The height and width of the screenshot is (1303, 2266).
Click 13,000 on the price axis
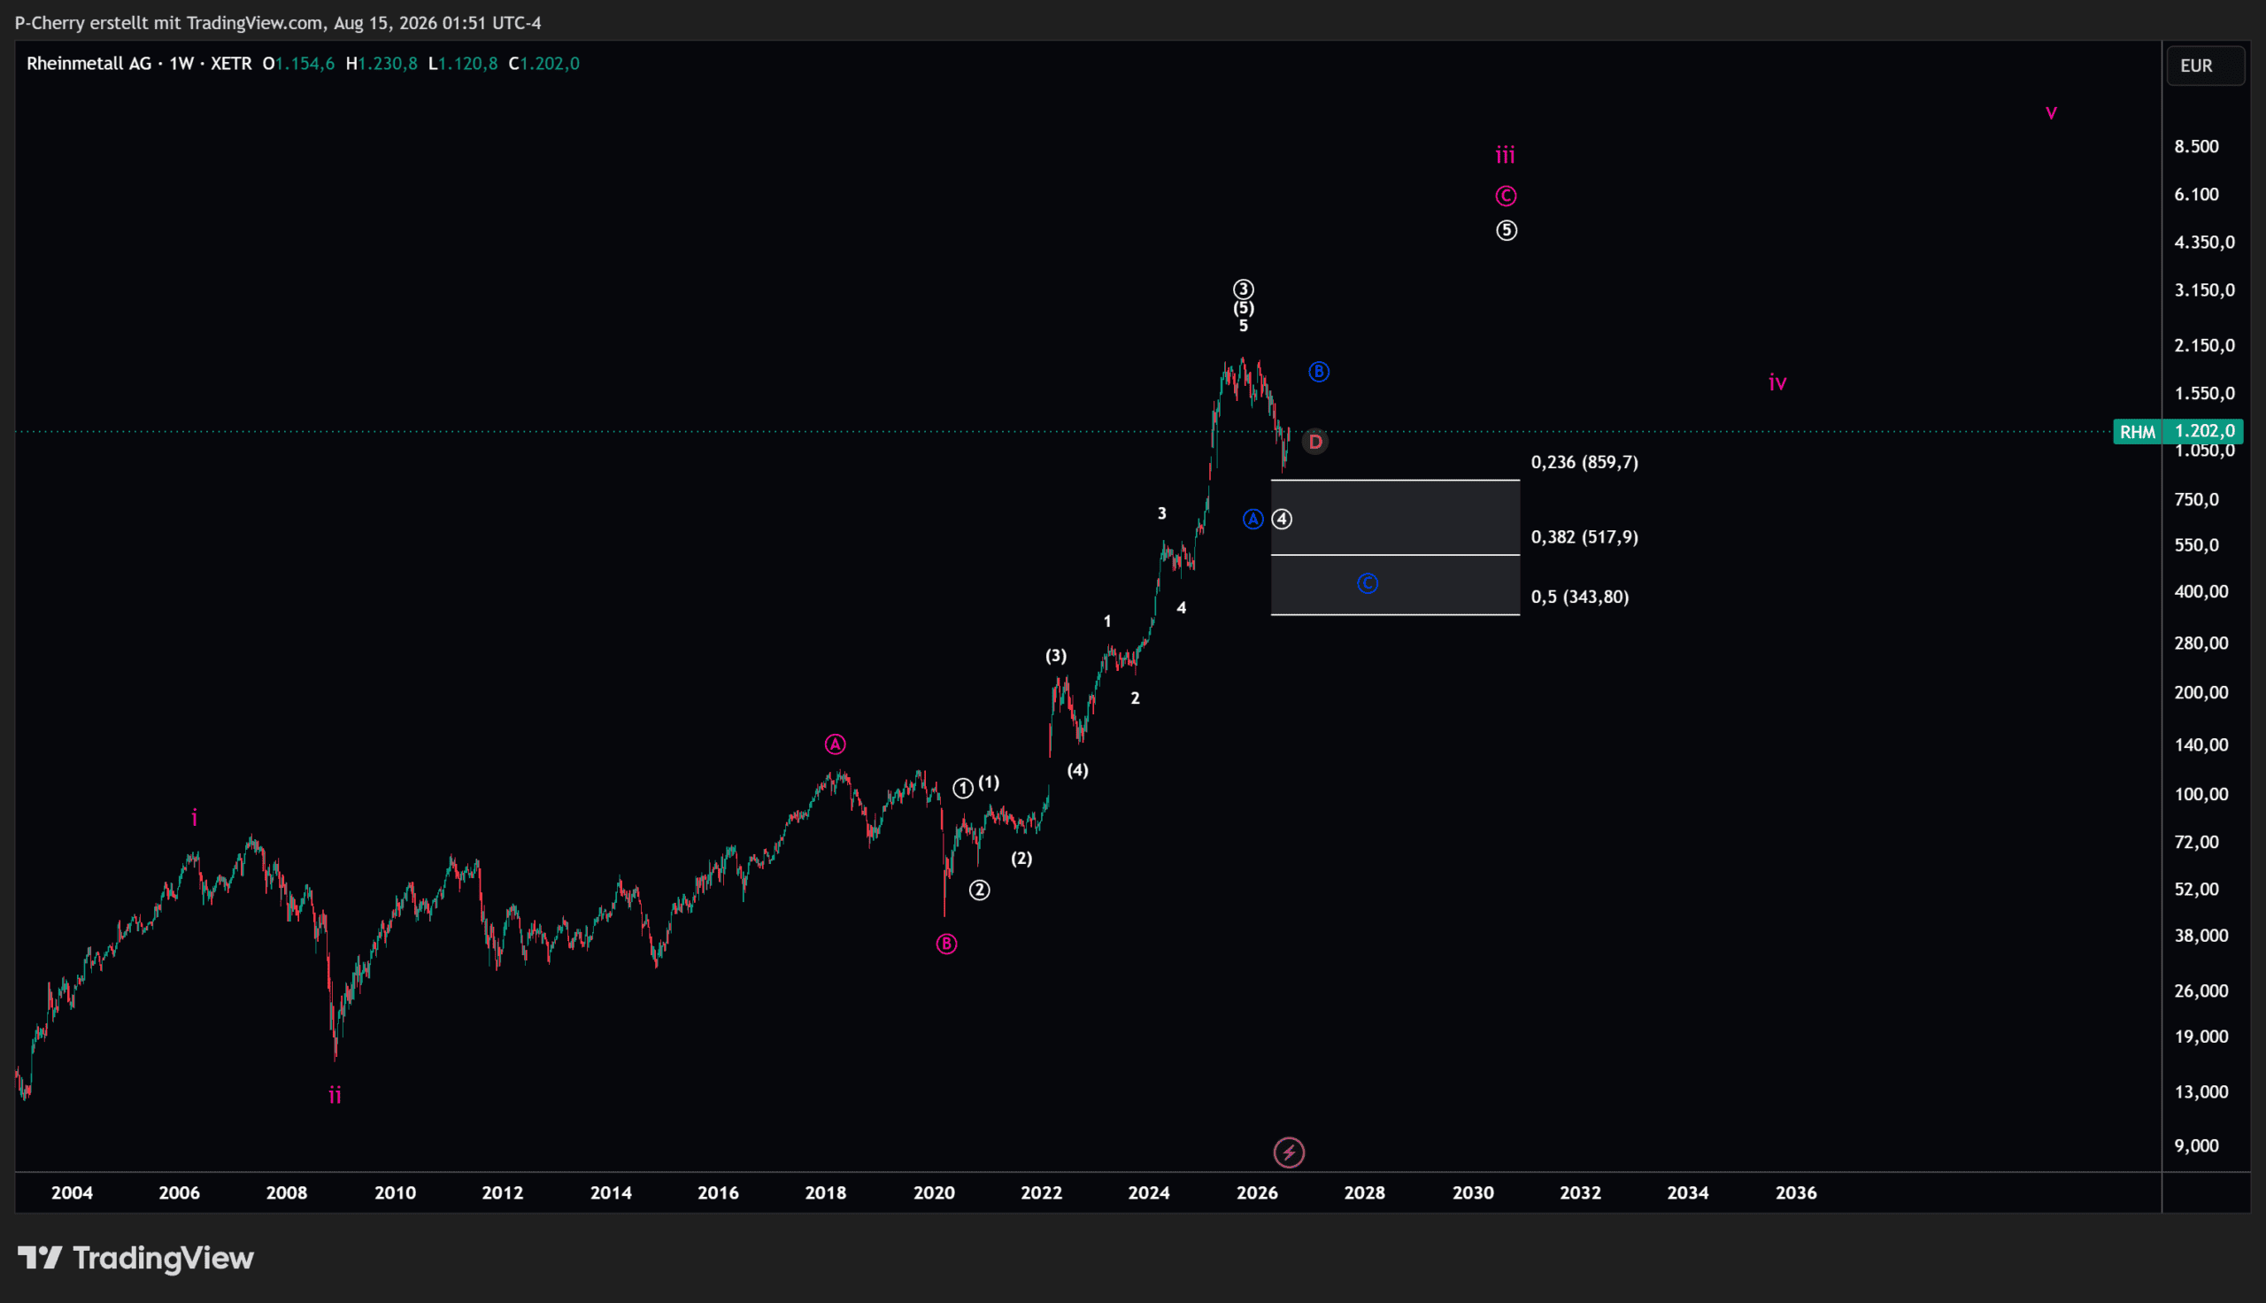[2201, 1091]
